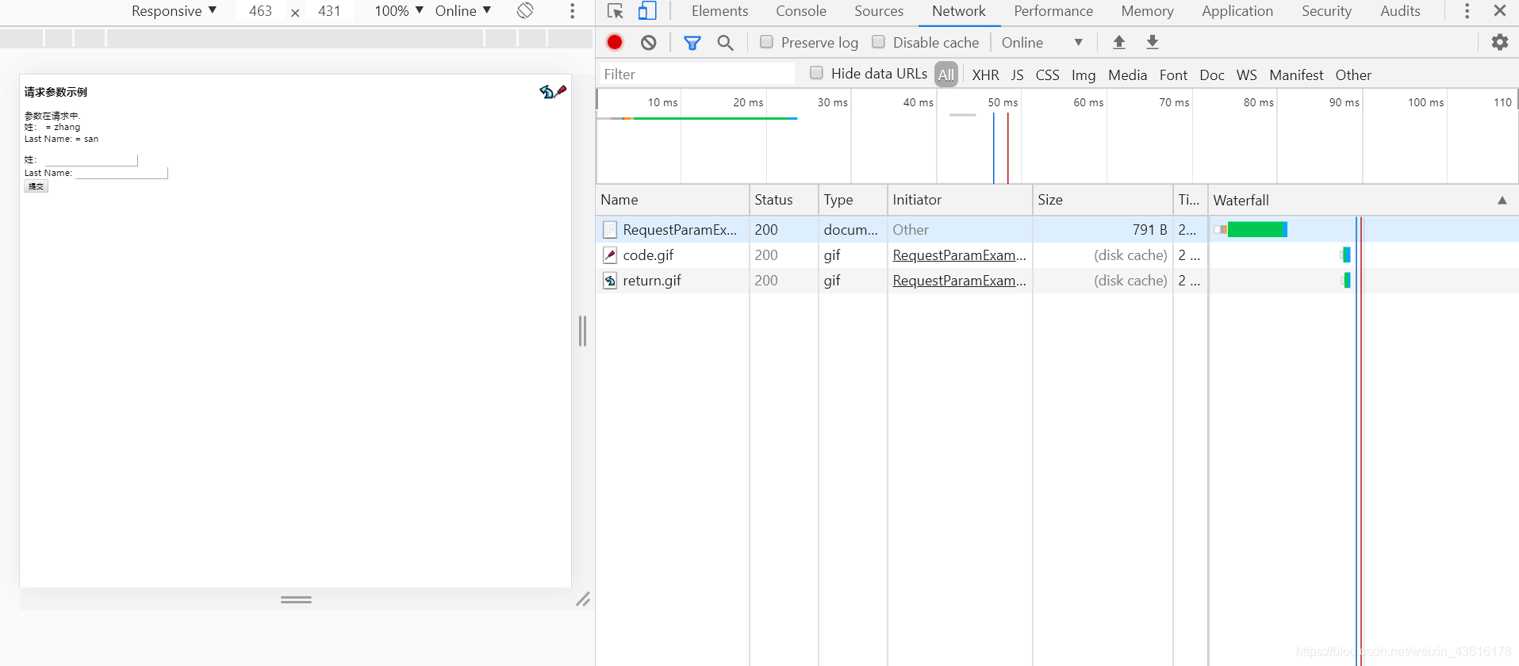Open the Network panel Online throttling dropdown
The width and height of the screenshot is (1519, 666).
pos(1042,43)
